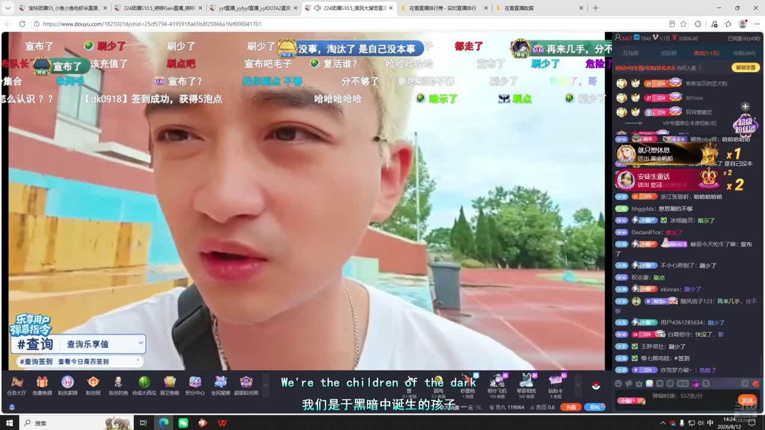Click user 801nov in VIP list
Image resolution: width=765 pixels, height=430 pixels.
click(694, 97)
